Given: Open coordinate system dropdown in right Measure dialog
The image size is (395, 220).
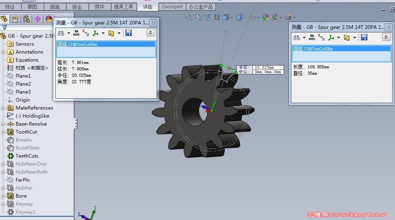Looking at the screenshot, I should point(339,38).
